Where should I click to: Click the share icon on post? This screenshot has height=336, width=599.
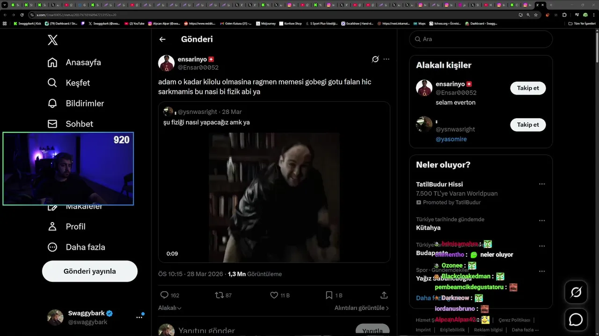(x=384, y=295)
